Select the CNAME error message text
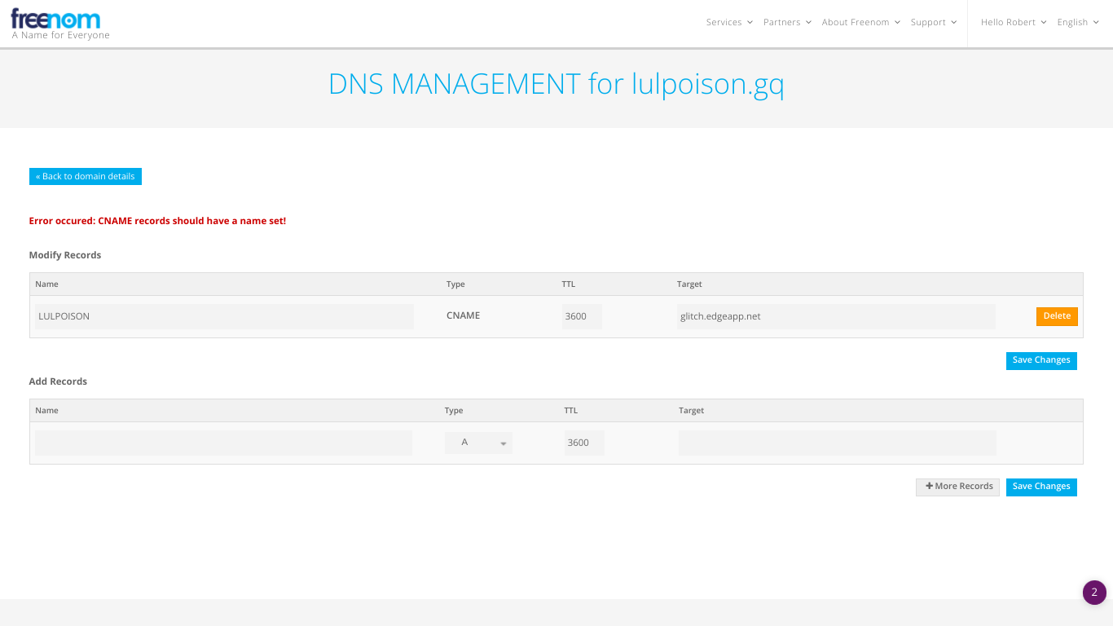1113x626 pixels. point(157,221)
